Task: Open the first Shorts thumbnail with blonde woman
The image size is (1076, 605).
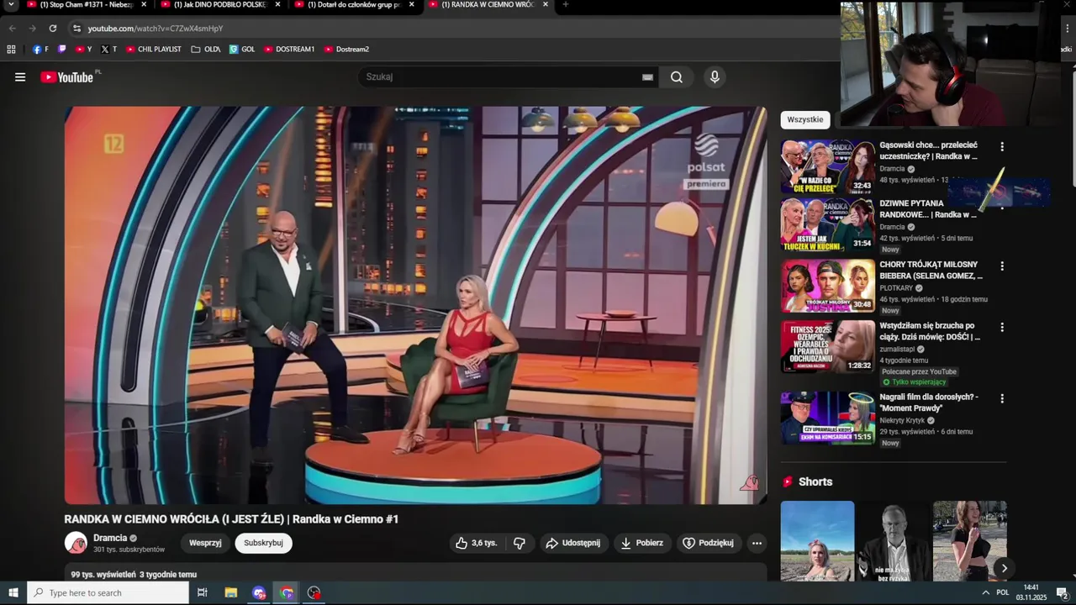Action: click(x=817, y=541)
